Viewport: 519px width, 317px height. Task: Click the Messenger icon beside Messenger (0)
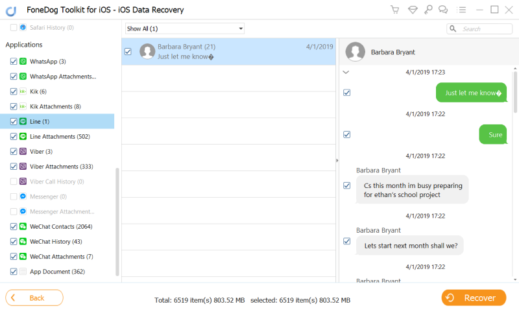click(x=23, y=196)
